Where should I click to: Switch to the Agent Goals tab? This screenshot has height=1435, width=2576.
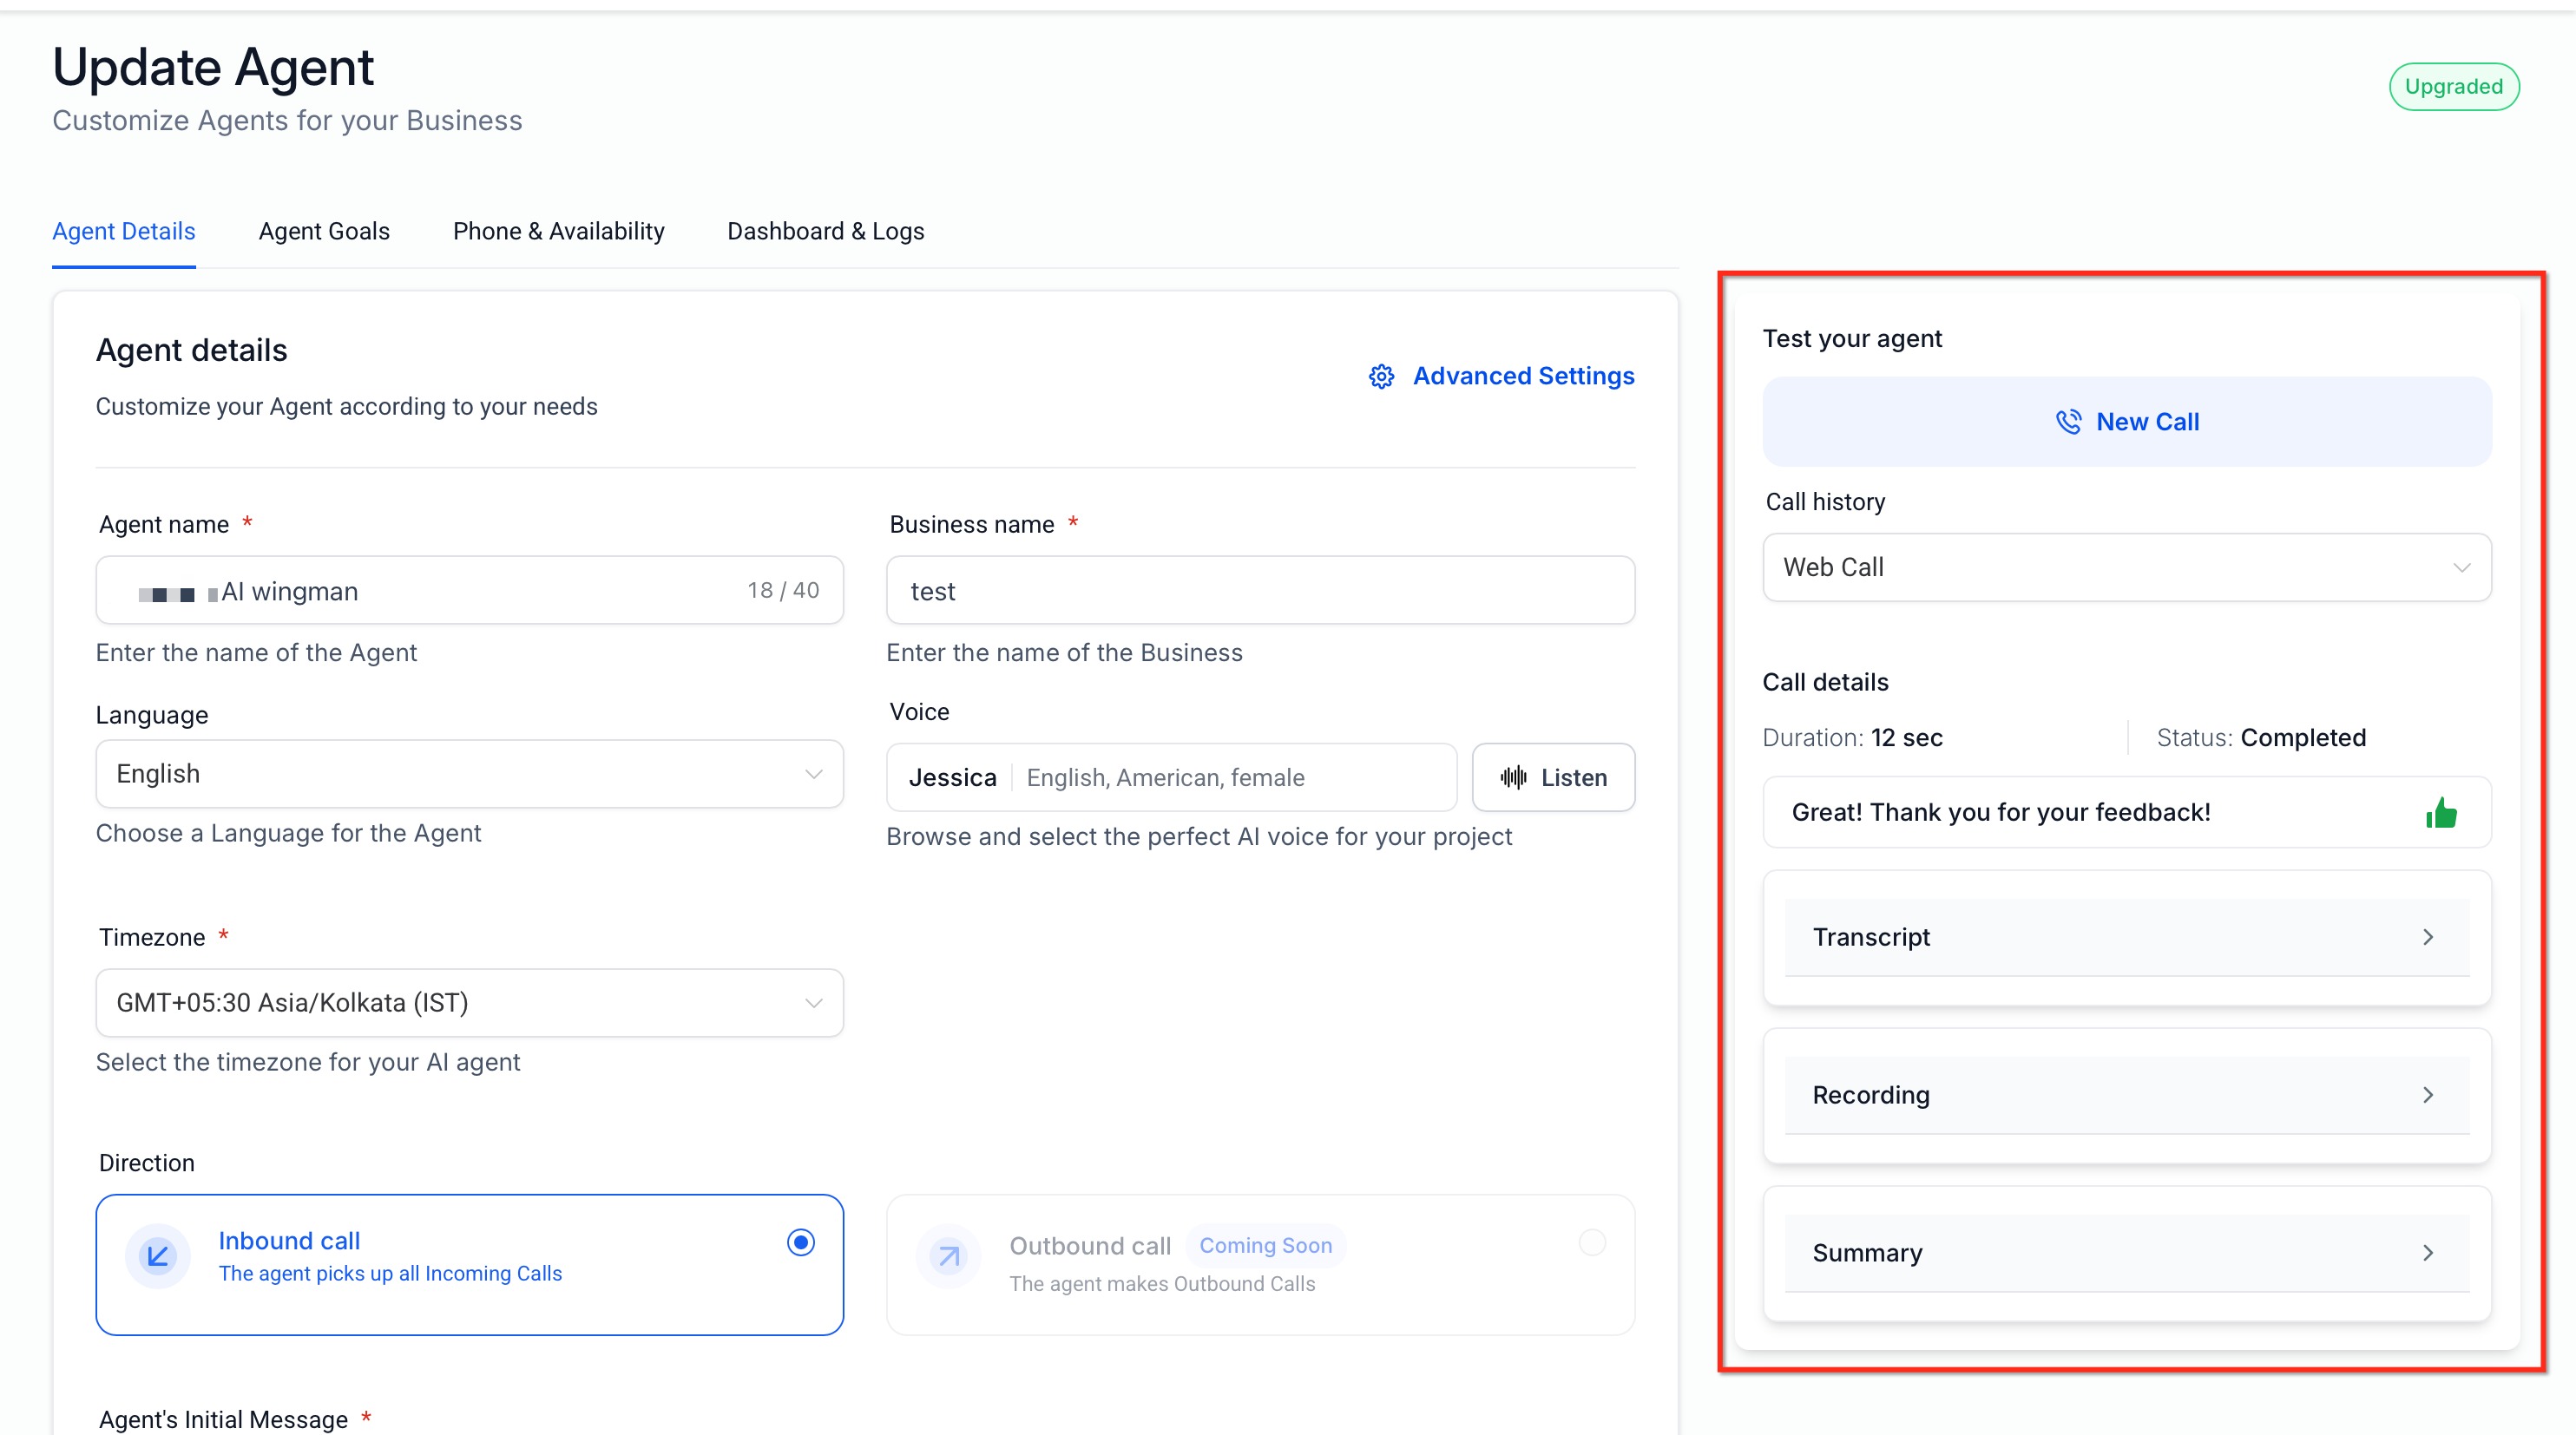point(324,231)
